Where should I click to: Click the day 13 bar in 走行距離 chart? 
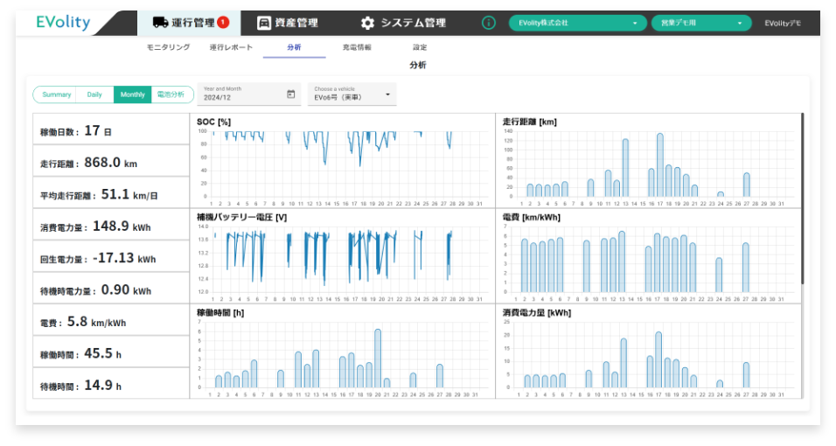pos(625,168)
